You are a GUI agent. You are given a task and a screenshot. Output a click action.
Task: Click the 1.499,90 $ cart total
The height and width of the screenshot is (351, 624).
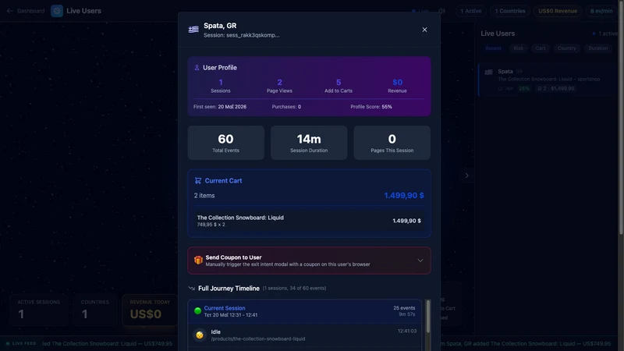404,196
